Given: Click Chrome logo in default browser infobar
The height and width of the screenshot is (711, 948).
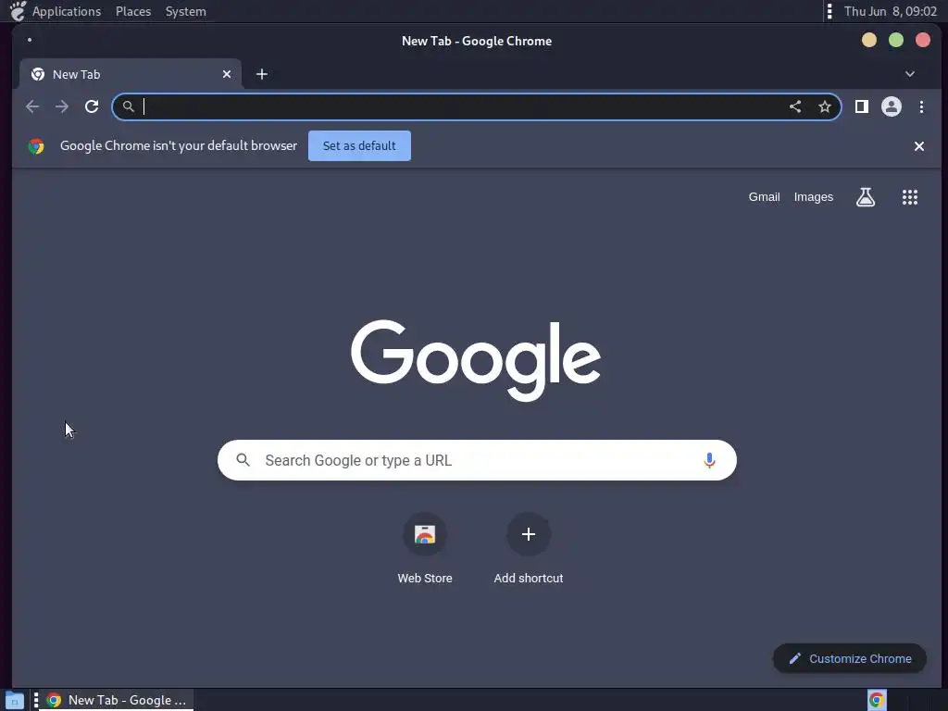Looking at the screenshot, I should [x=36, y=145].
